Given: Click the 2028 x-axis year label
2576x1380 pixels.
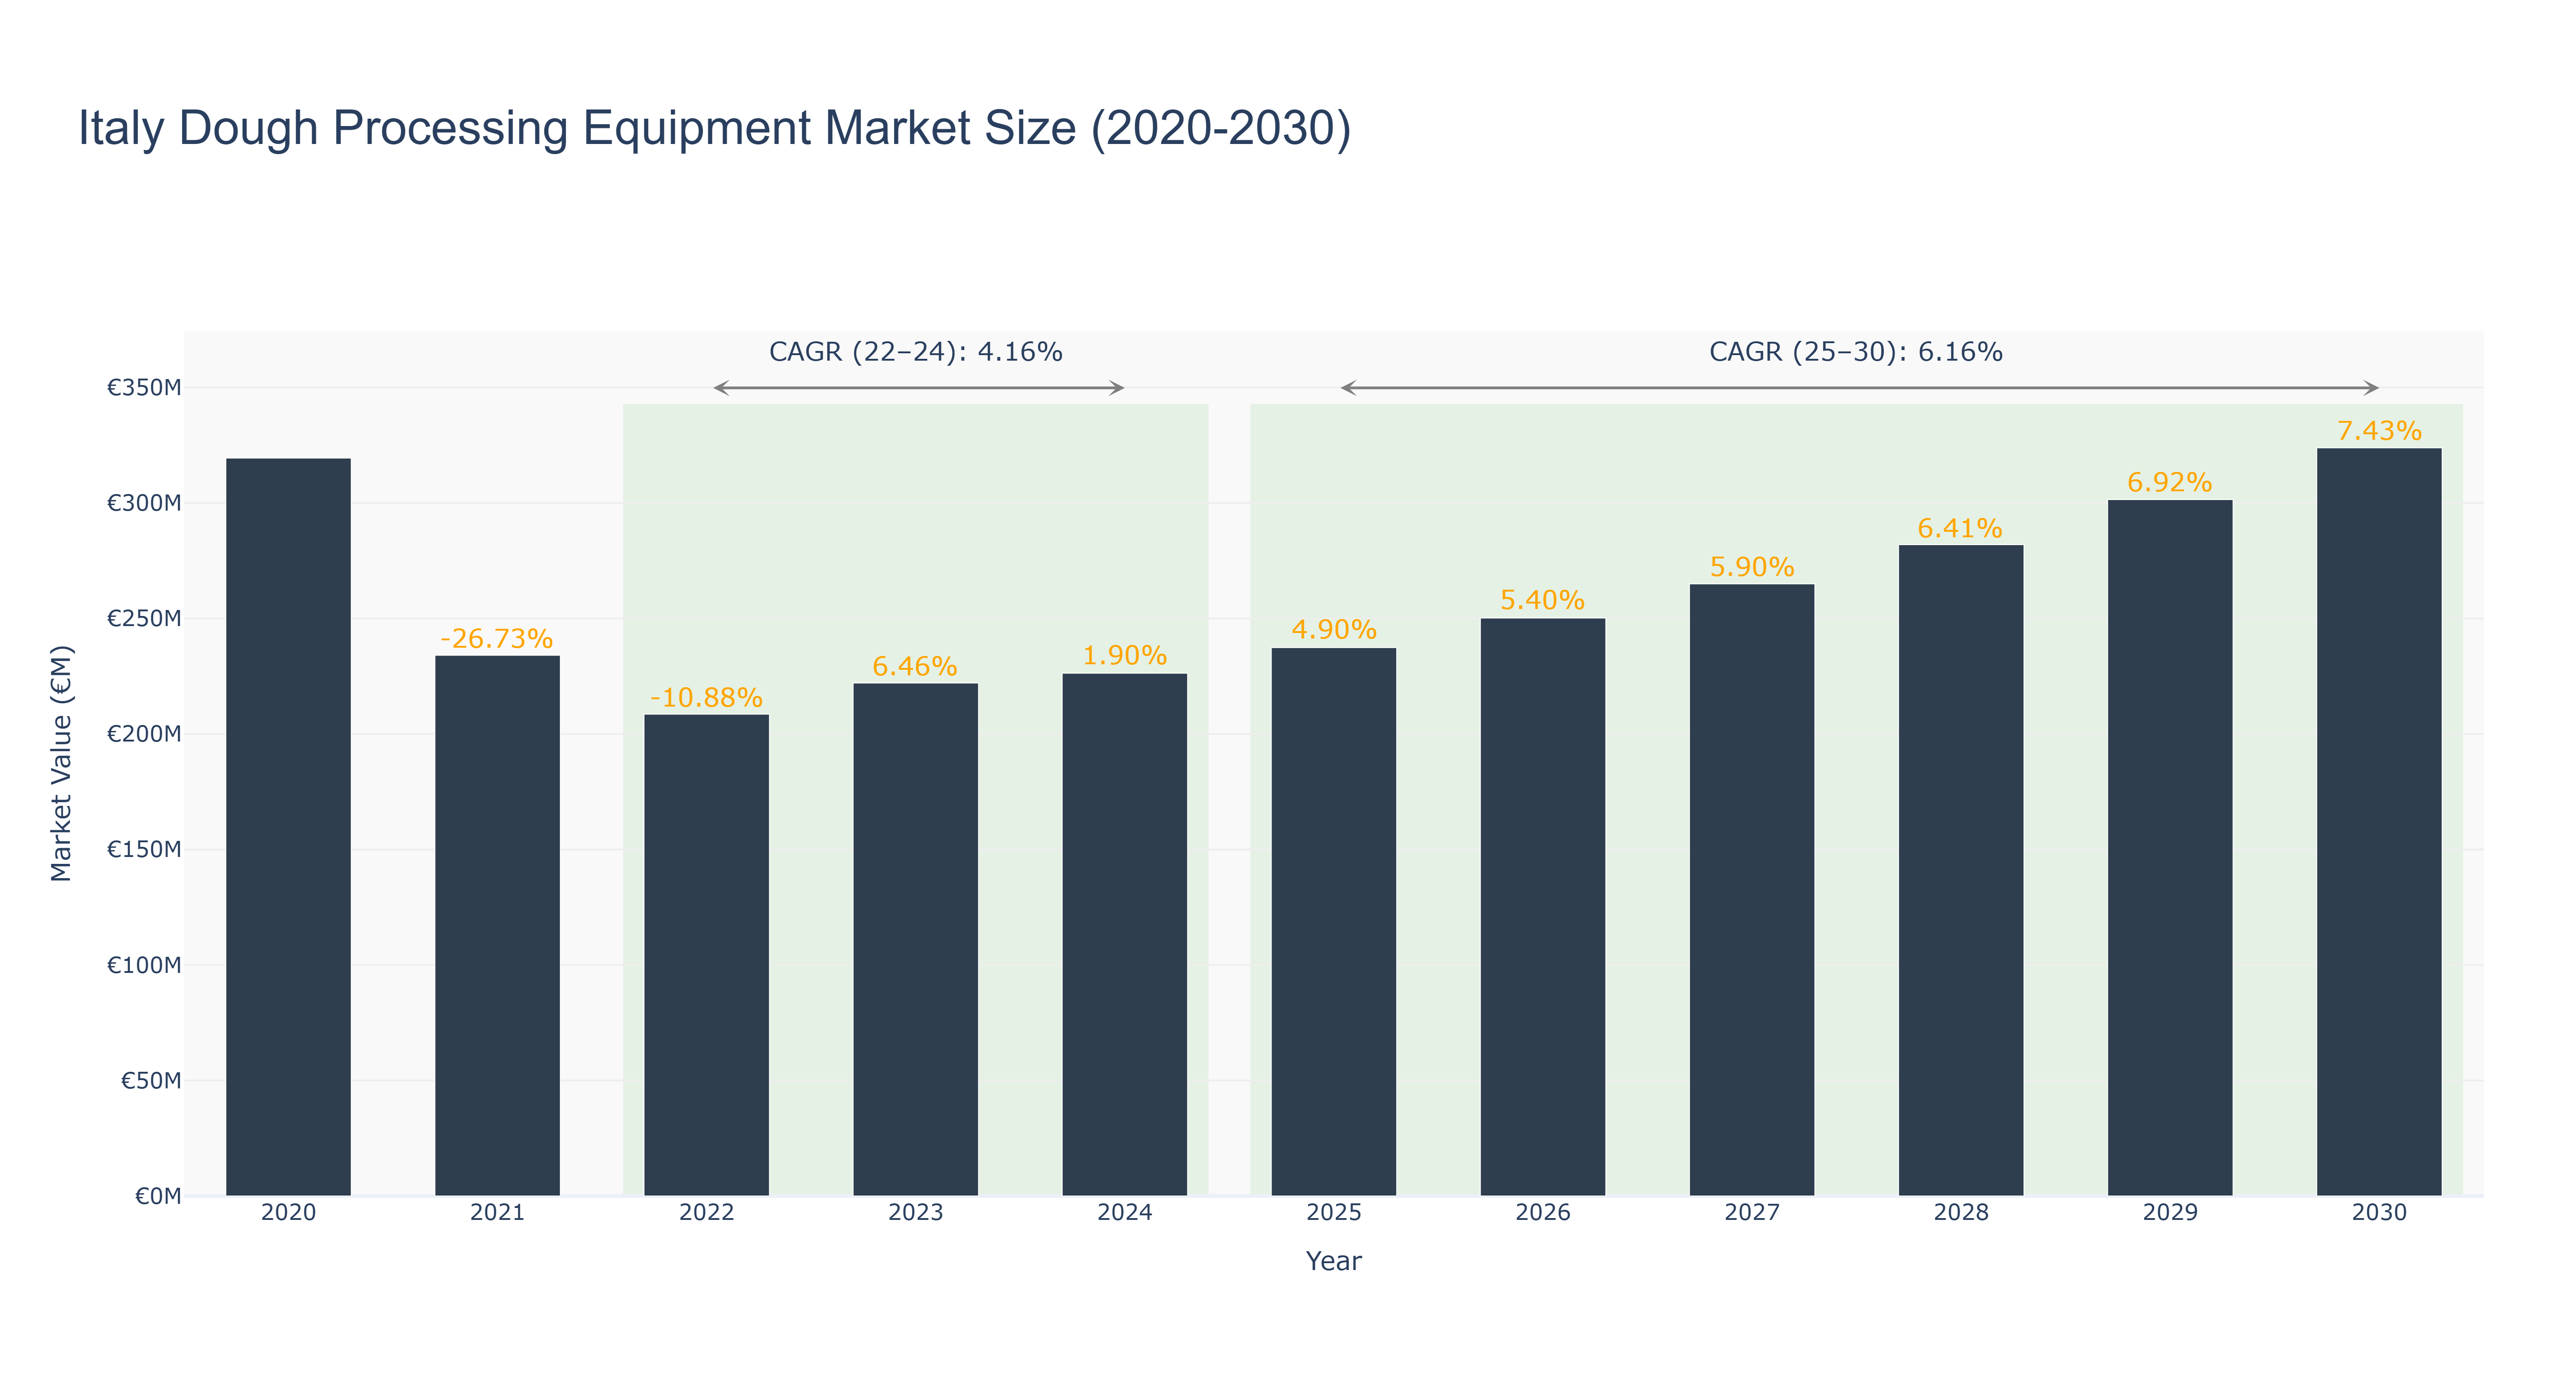Looking at the screenshot, I should tap(1960, 1213).
